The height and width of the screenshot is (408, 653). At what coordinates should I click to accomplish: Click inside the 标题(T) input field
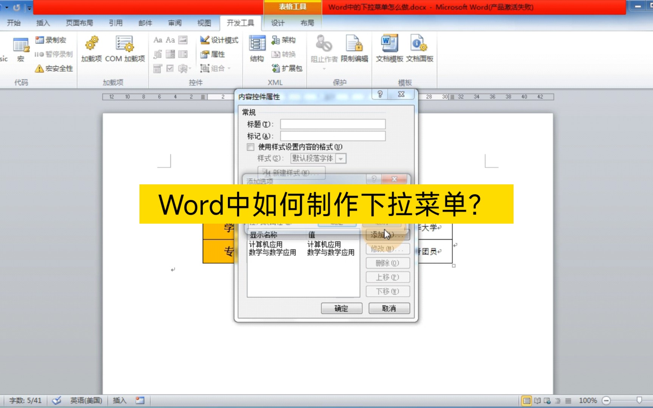click(332, 124)
